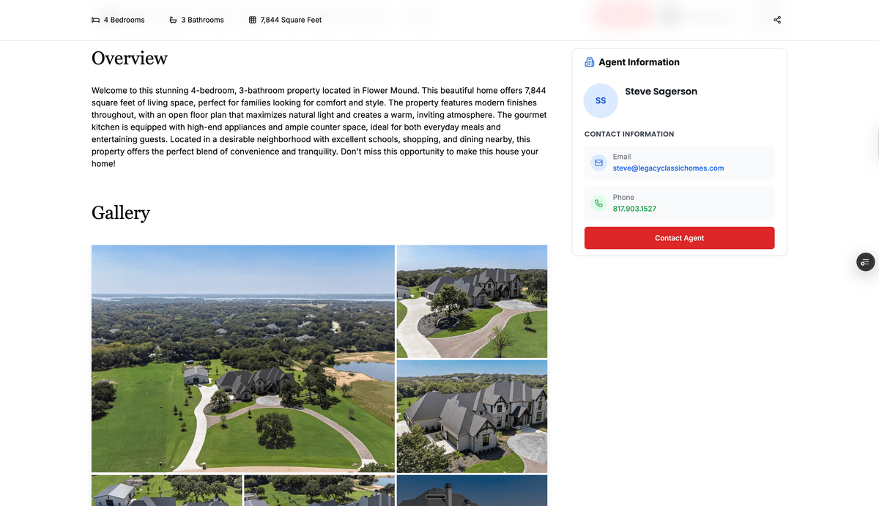This screenshot has height=506, width=879.
Task: Open the close-up roof gallery photo
Action: pos(472,417)
